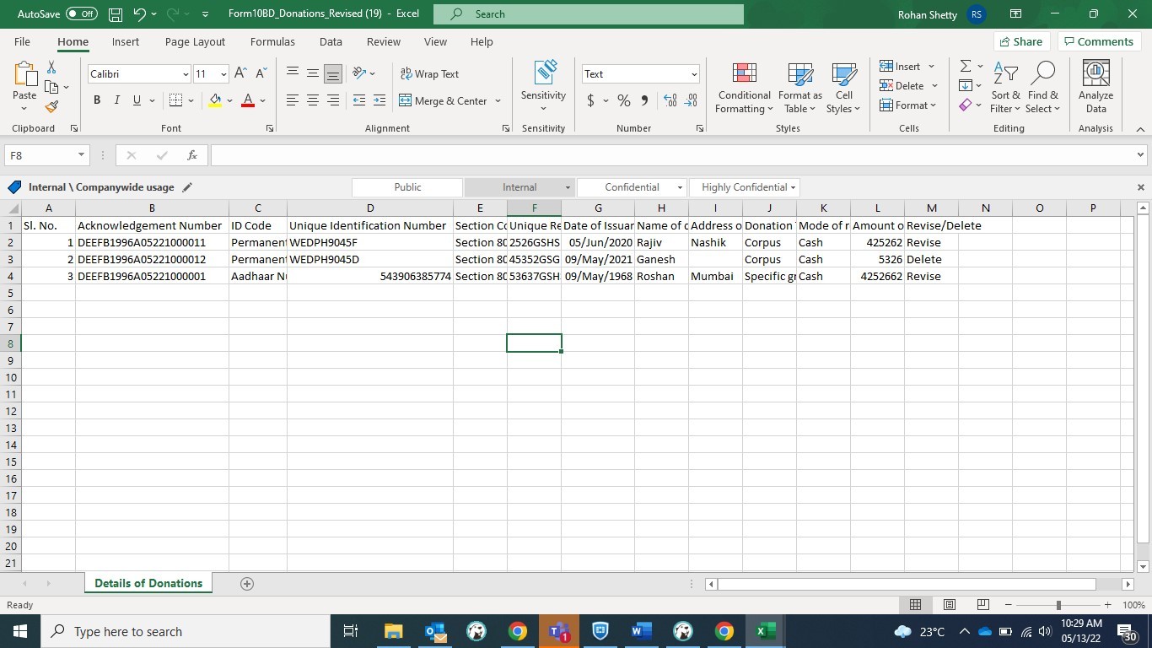The width and height of the screenshot is (1152, 648).
Task: Toggle italic formatting
Action: click(x=116, y=100)
